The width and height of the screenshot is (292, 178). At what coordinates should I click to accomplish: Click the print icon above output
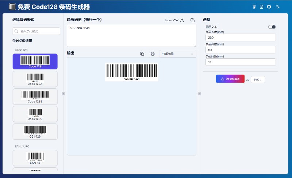click(x=153, y=54)
